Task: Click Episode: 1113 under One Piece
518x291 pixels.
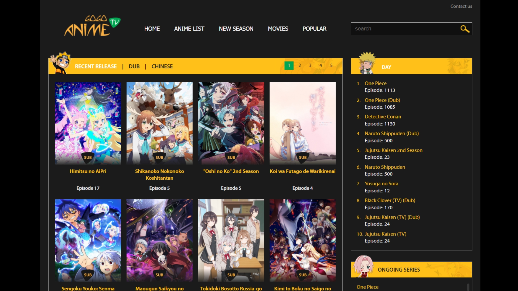Action: pyautogui.click(x=380, y=90)
